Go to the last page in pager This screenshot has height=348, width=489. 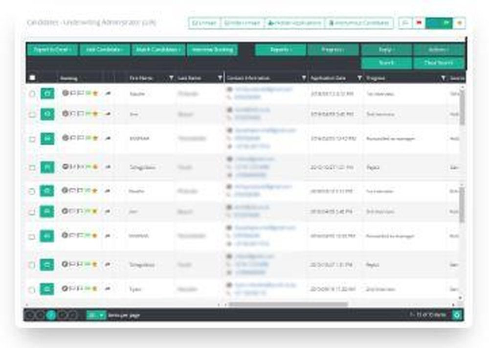click(73, 315)
